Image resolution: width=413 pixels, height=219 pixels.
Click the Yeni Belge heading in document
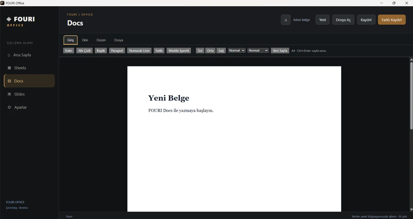[169, 98]
